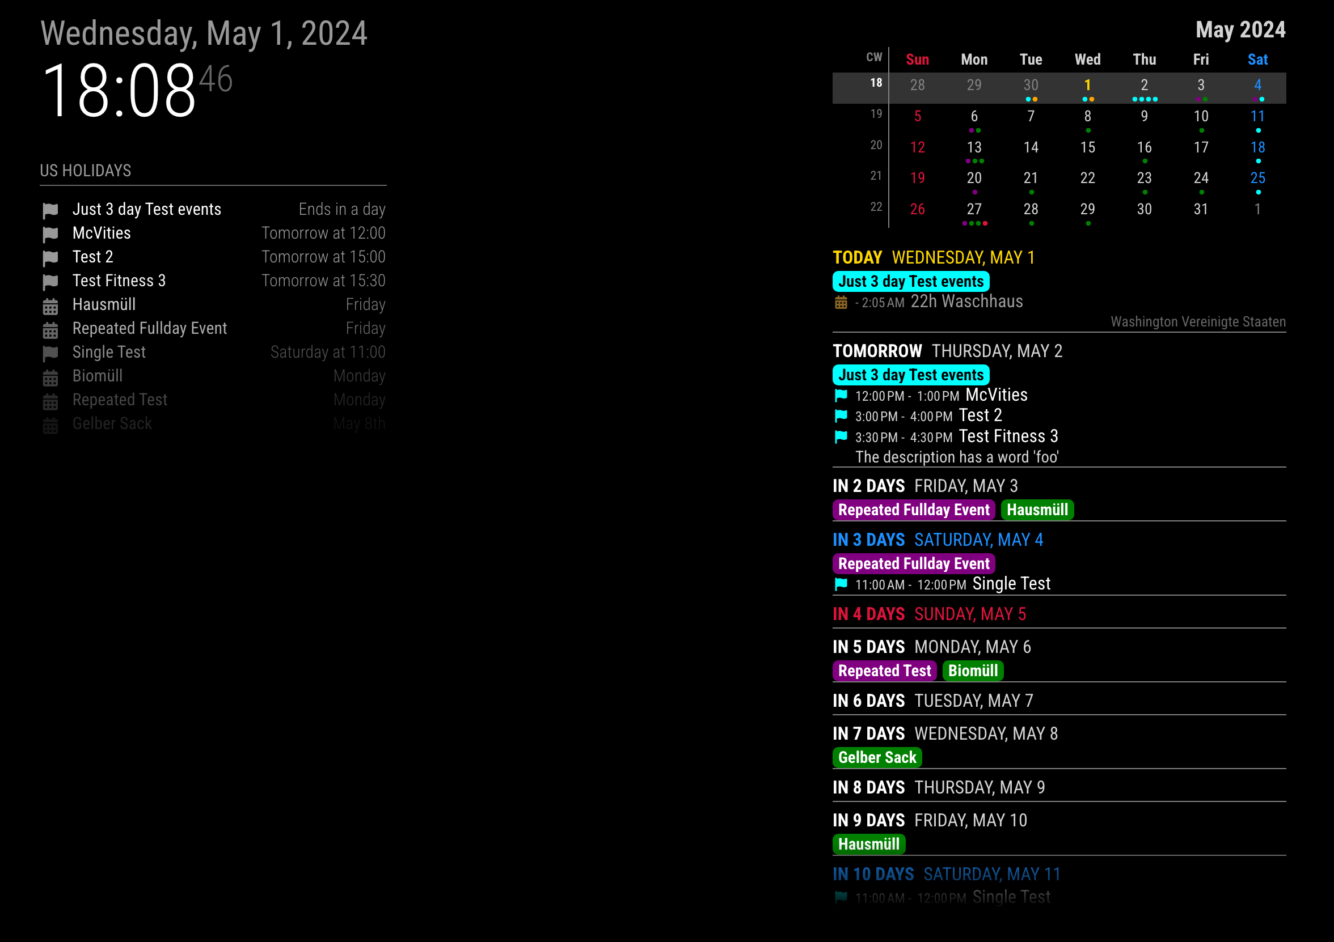This screenshot has height=942, width=1334.
Task: Click the calendar week 18 row label
Action: [x=876, y=83]
